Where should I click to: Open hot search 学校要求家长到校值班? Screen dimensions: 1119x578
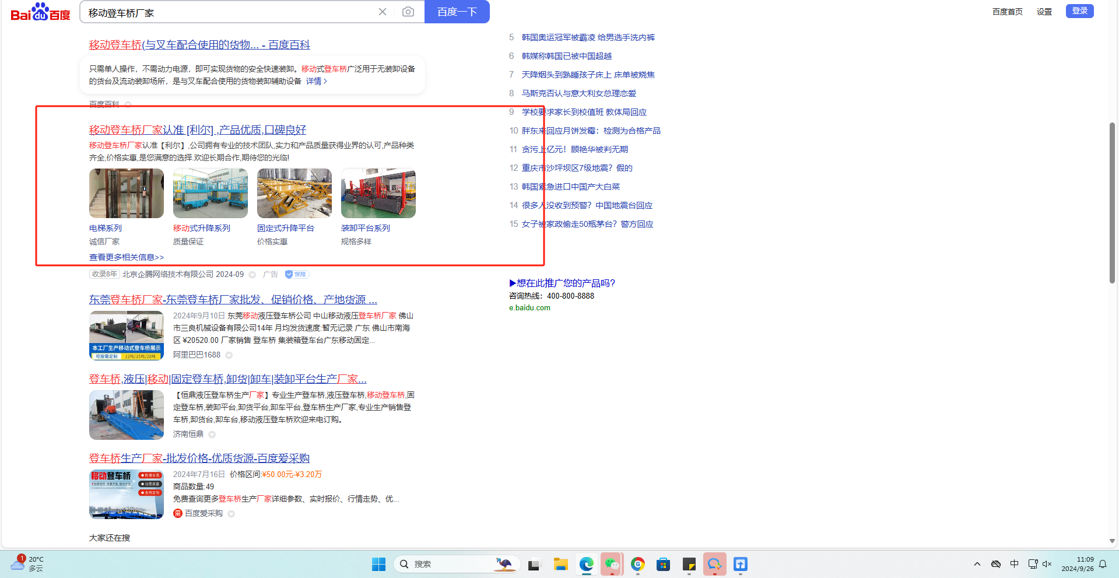point(584,112)
